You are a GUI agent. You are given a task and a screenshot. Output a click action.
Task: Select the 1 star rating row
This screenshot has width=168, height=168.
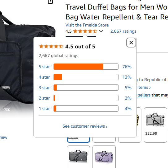click(85, 109)
